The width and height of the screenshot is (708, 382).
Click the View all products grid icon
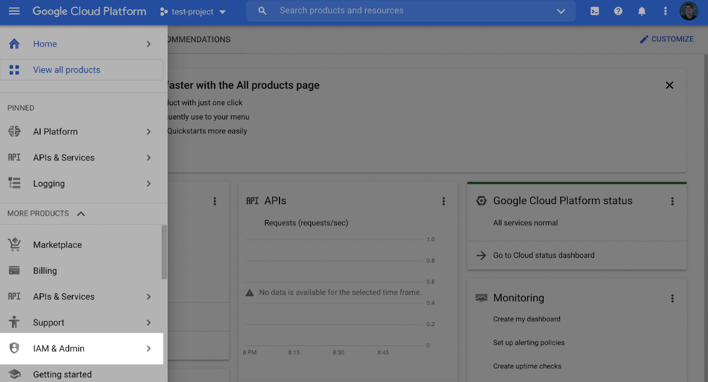click(14, 70)
